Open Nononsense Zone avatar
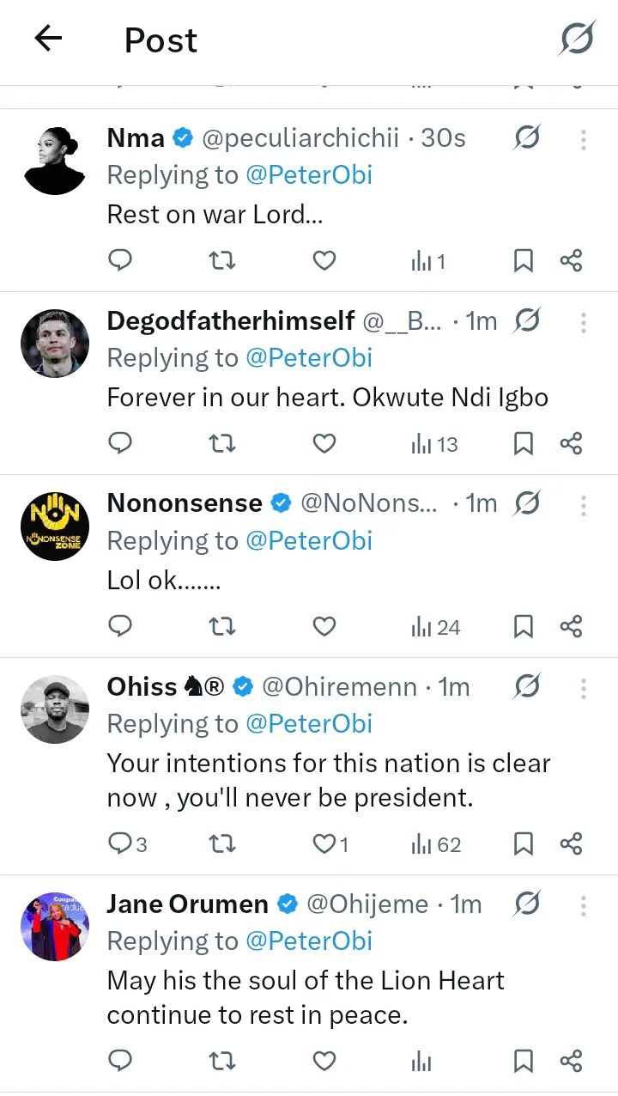The image size is (618, 1096). pyautogui.click(x=55, y=527)
